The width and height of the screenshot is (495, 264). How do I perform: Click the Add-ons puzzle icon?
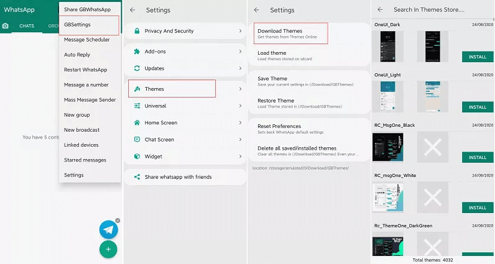click(x=137, y=52)
